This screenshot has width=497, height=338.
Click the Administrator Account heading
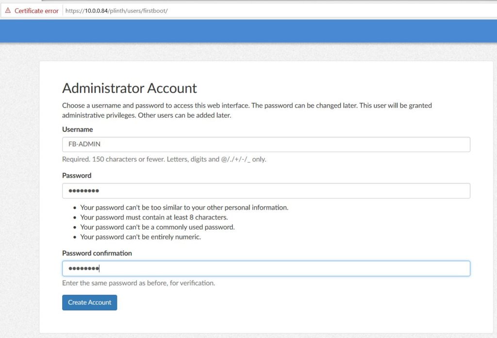(x=129, y=88)
